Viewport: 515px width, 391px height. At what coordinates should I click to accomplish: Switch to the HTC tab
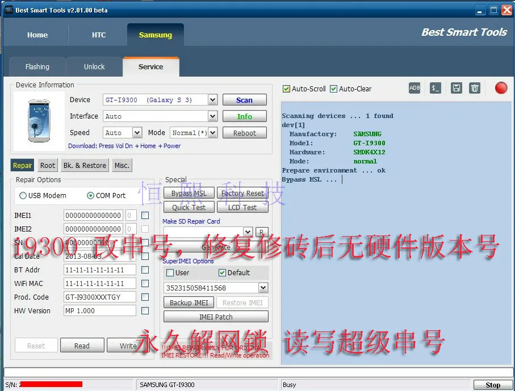(99, 35)
